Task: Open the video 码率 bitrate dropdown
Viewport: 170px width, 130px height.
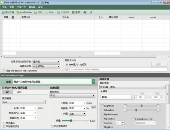Action: [x=28, y=108]
